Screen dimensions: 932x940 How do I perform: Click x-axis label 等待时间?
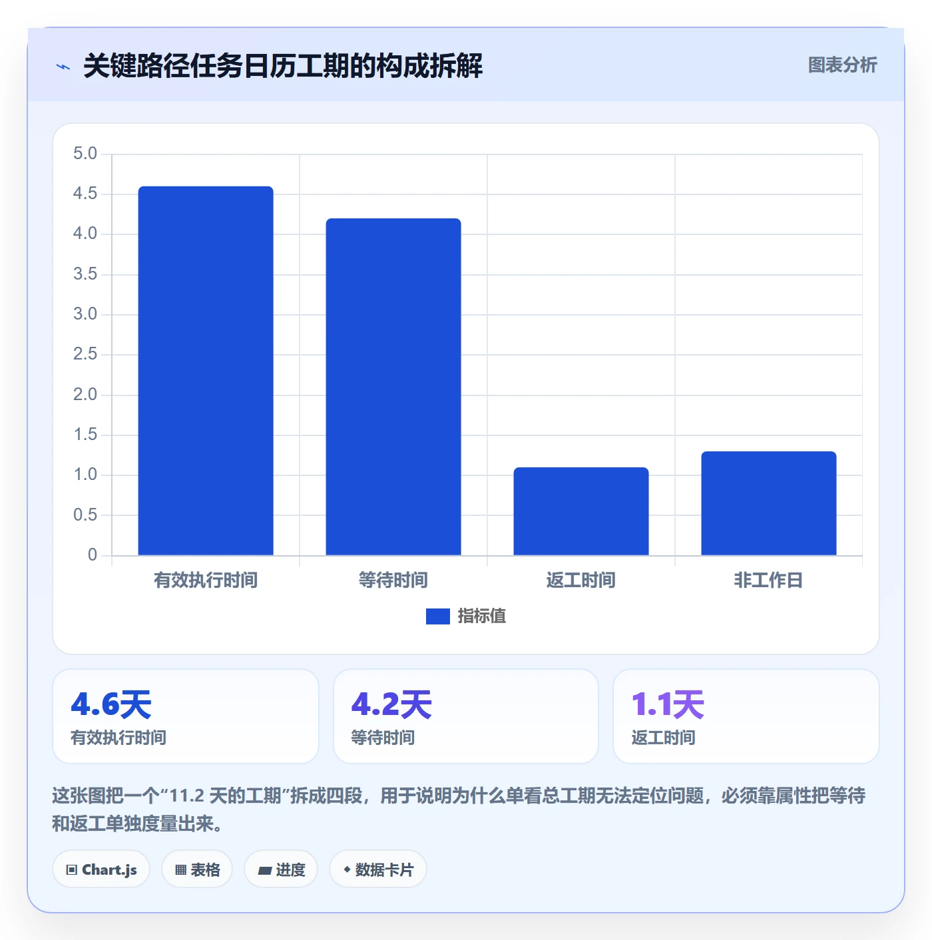(x=393, y=581)
